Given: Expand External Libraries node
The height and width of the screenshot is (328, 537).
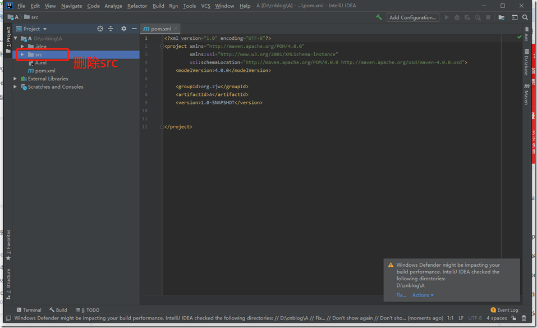Looking at the screenshot, I should (15, 79).
